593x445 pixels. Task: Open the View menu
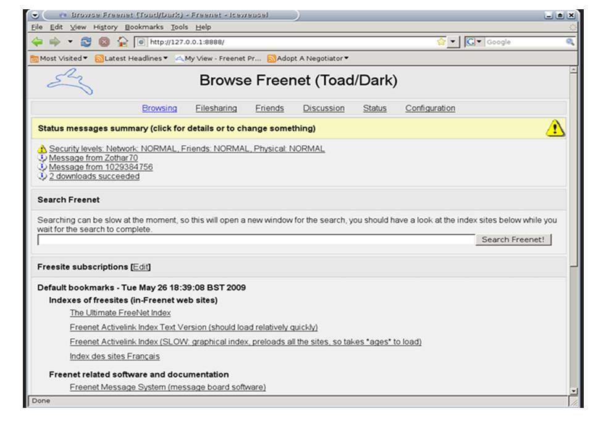[78, 27]
